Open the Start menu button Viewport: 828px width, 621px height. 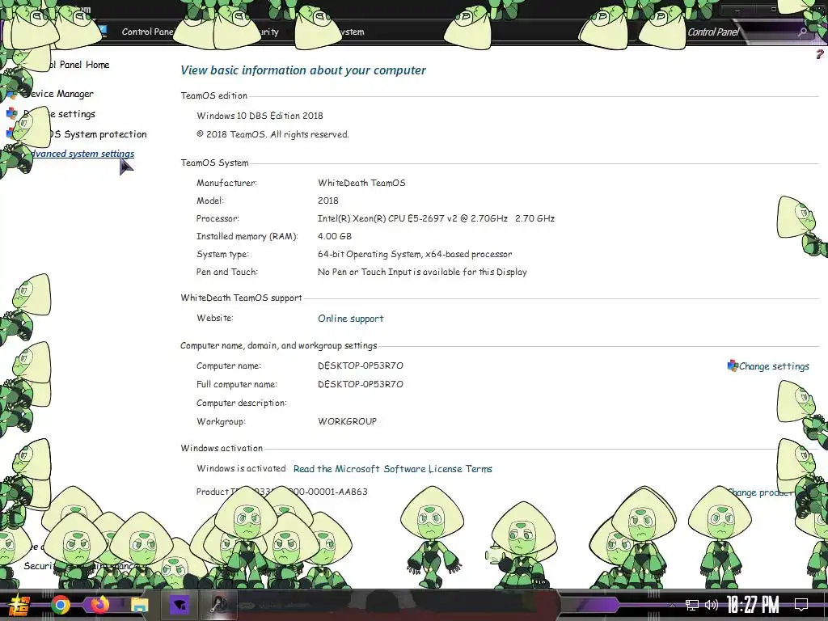(19, 605)
